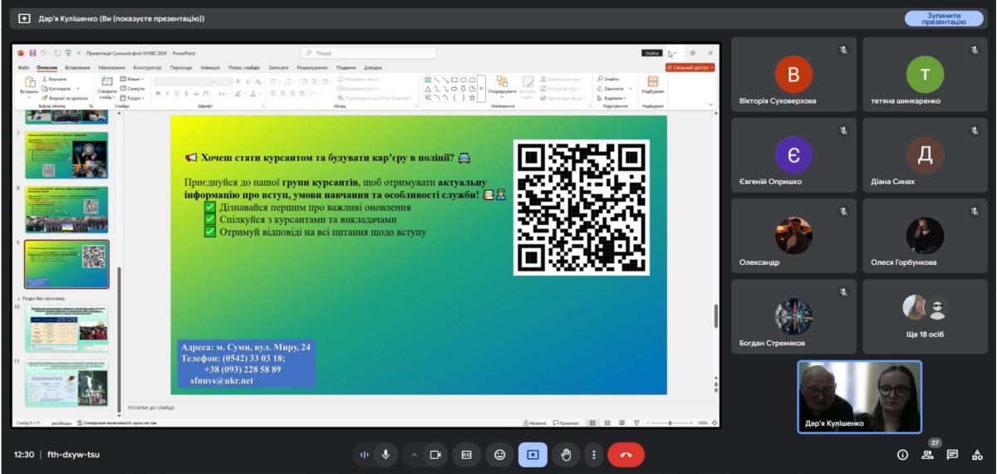
Task: Open the chat panel icon
Action: click(x=952, y=455)
